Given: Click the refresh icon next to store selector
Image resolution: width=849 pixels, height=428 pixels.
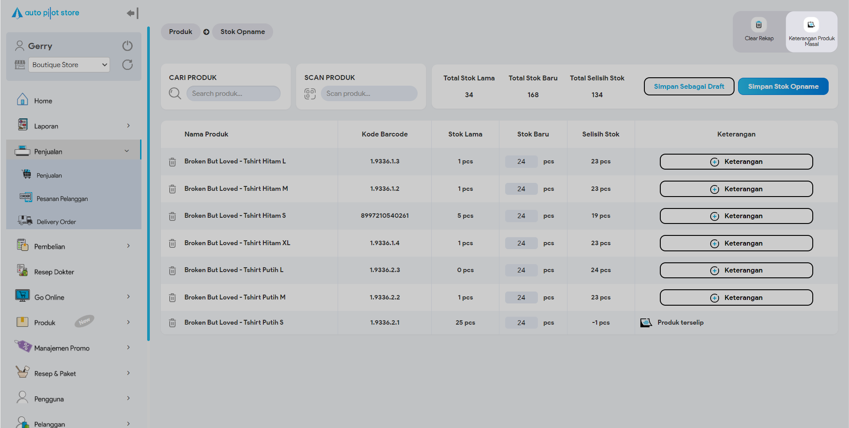Looking at the screenshot, I should [x=127, y=65].
